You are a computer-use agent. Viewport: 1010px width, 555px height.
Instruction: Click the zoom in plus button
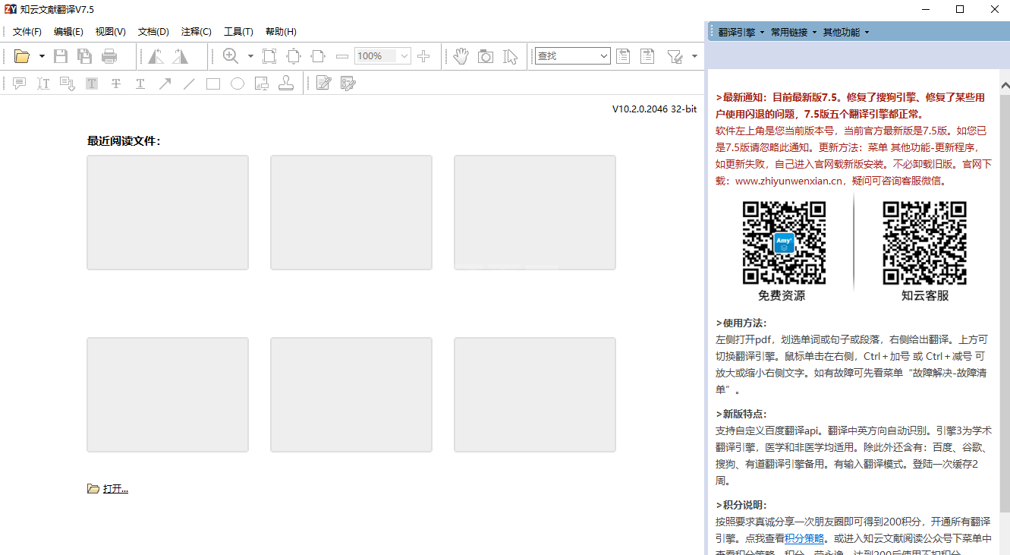pyautogui.click(x=423, y=56)
